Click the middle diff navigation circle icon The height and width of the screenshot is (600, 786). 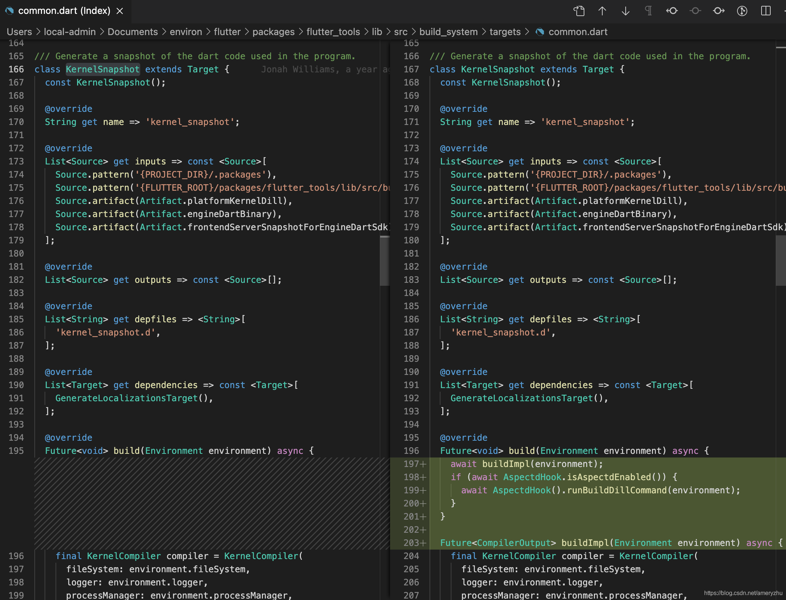695,11
